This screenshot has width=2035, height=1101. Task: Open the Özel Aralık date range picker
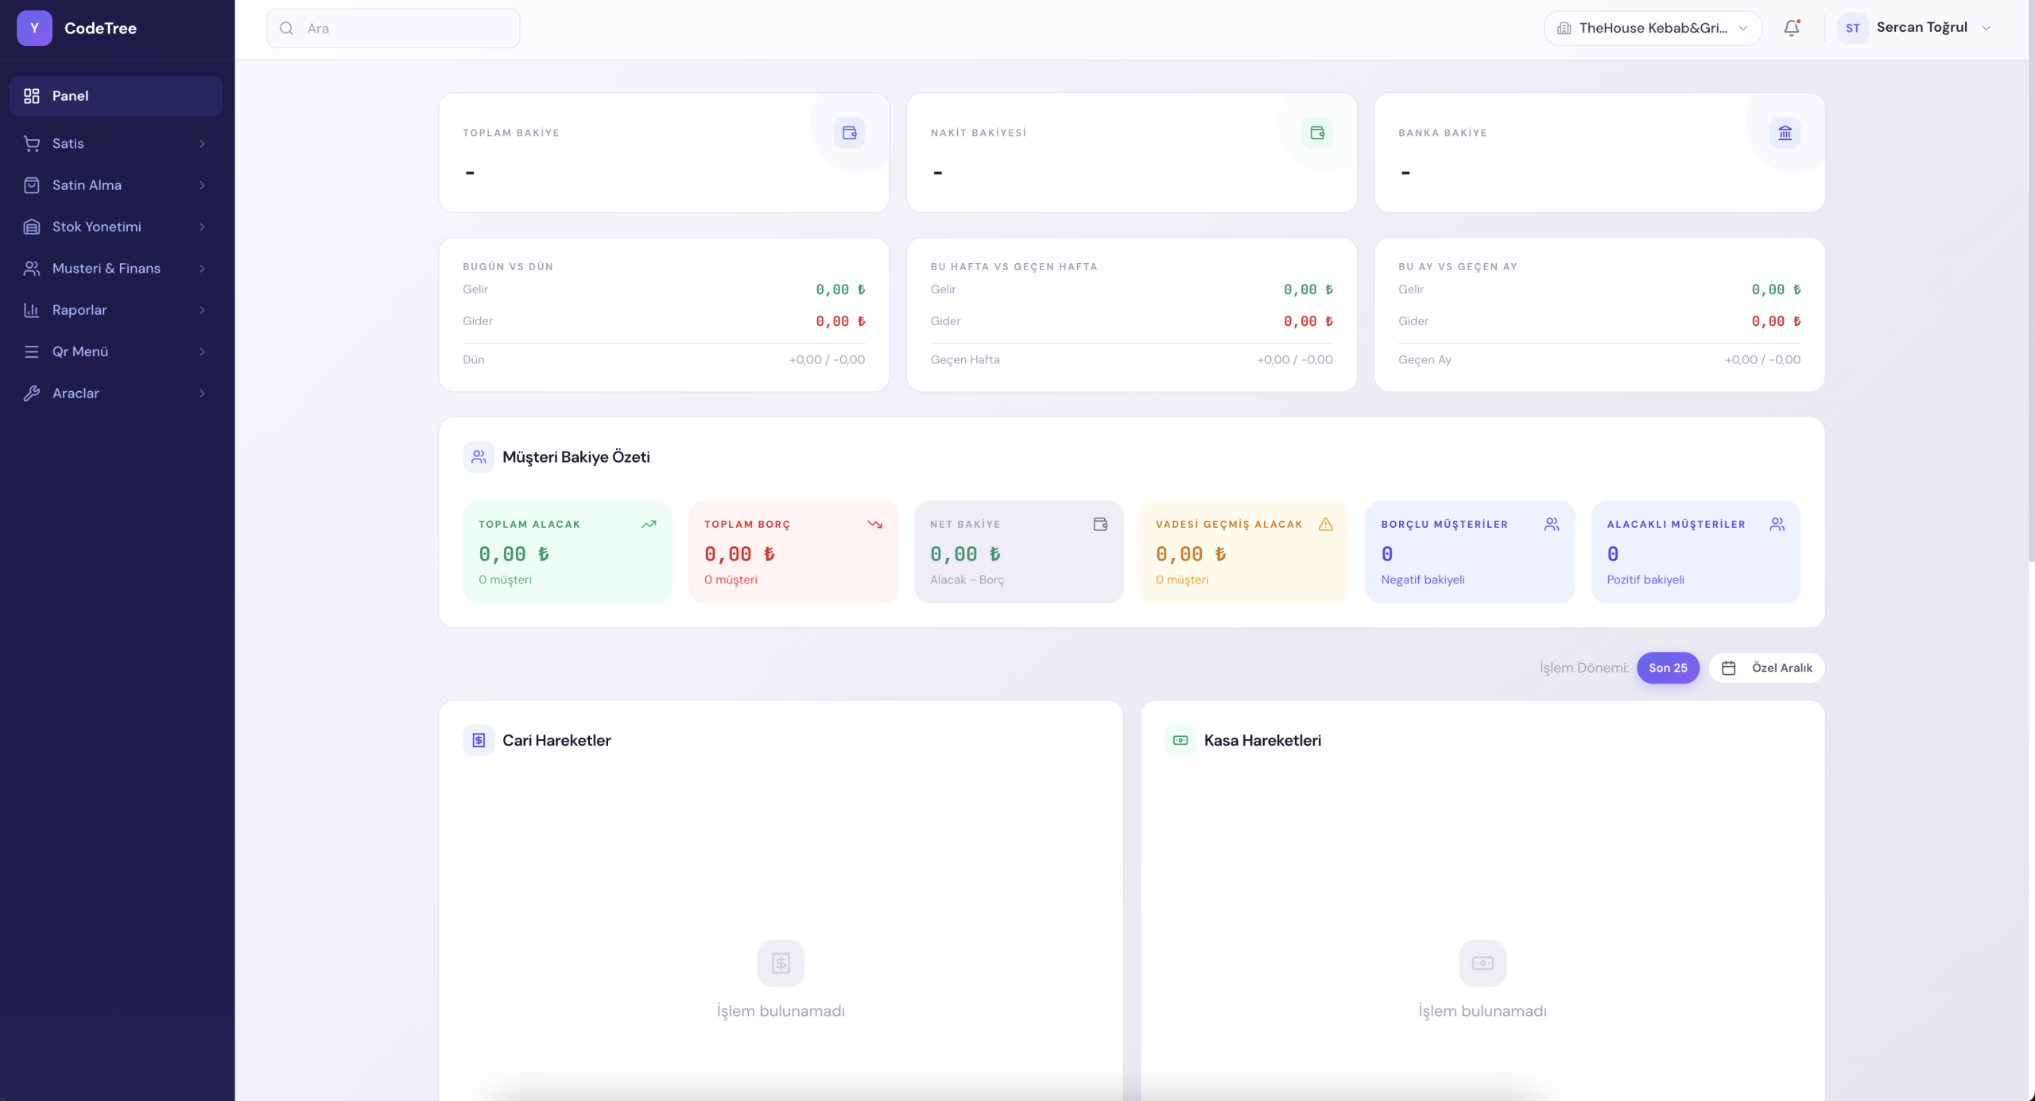tap(1766, 668)
